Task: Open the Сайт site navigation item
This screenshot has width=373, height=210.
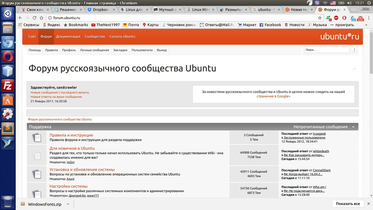Action: click(32, 36)
